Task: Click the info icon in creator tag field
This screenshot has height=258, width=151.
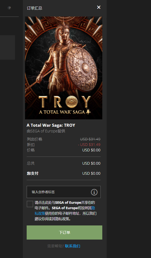Action: [94, 192]
